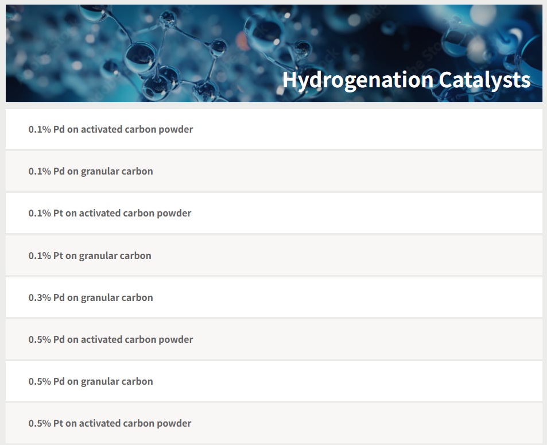The height and width of the screenshot is (445, 547).
Task: Click the "0.1% Pd on granular carbon" label
Action: click(x=91, y=171)
